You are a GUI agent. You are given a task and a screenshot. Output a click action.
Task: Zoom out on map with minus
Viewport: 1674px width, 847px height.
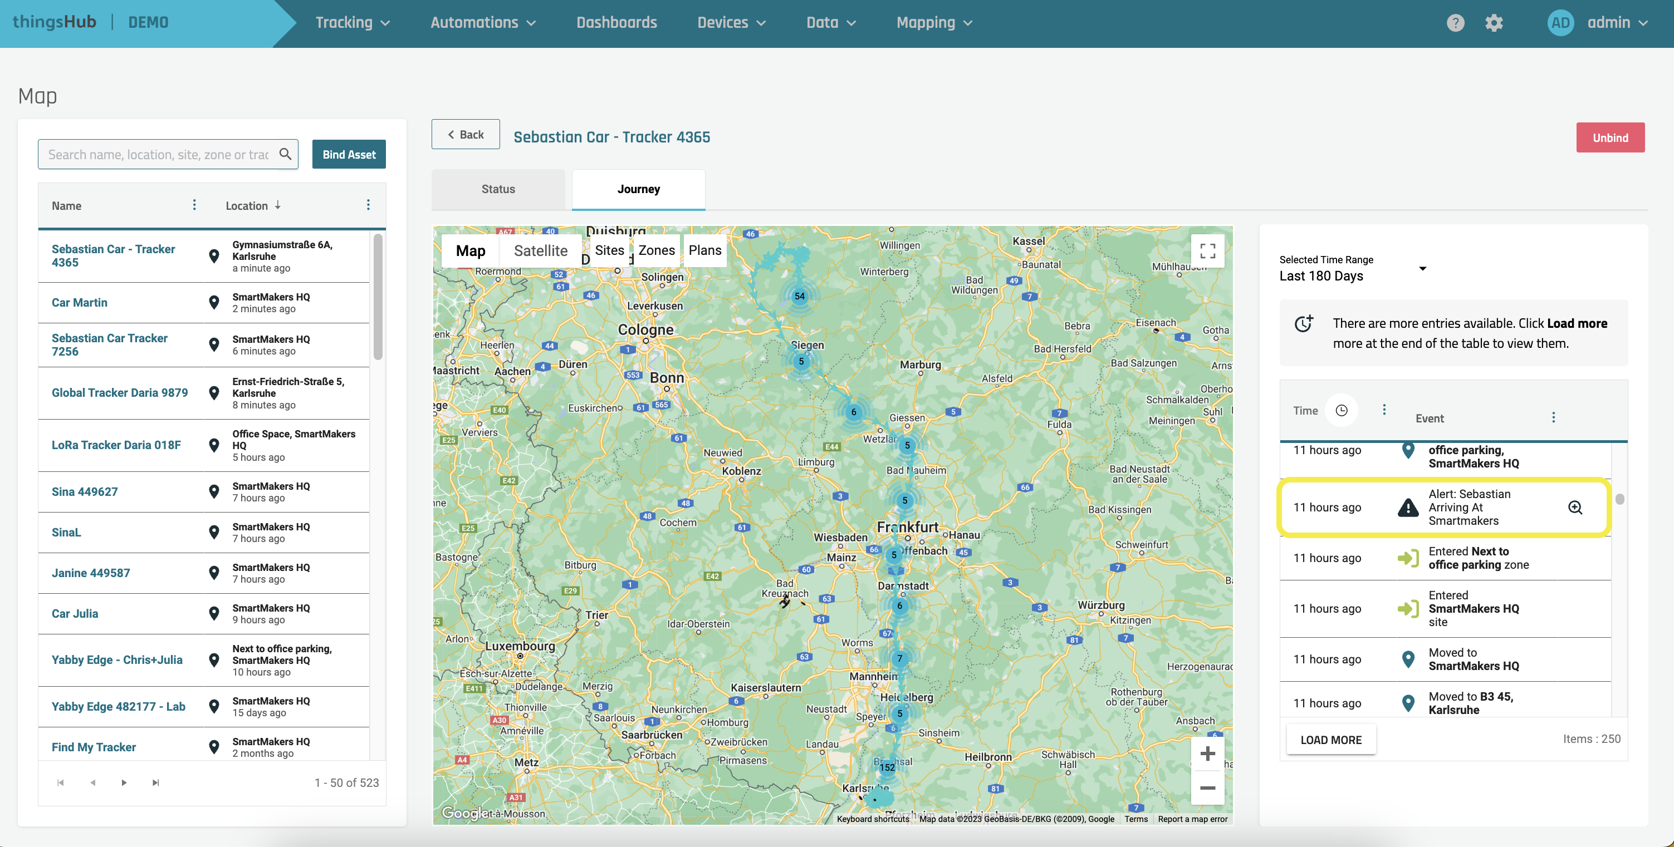[x=1207, y=788]
